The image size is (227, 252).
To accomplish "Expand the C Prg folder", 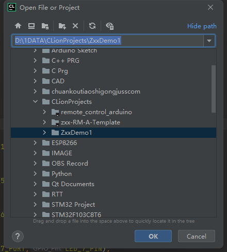I will coord(35,71).
